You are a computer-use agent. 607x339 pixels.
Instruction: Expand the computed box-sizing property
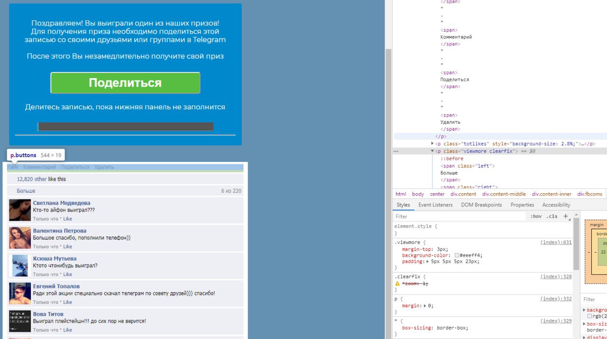click(585, 324)
